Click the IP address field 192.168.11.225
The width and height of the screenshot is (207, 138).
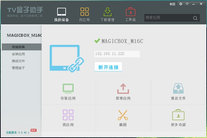click(117, 54)
